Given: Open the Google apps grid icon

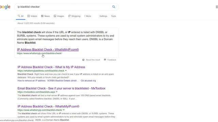Looking at the screenshot, I should pyautogui.click(x=217, y=7).
